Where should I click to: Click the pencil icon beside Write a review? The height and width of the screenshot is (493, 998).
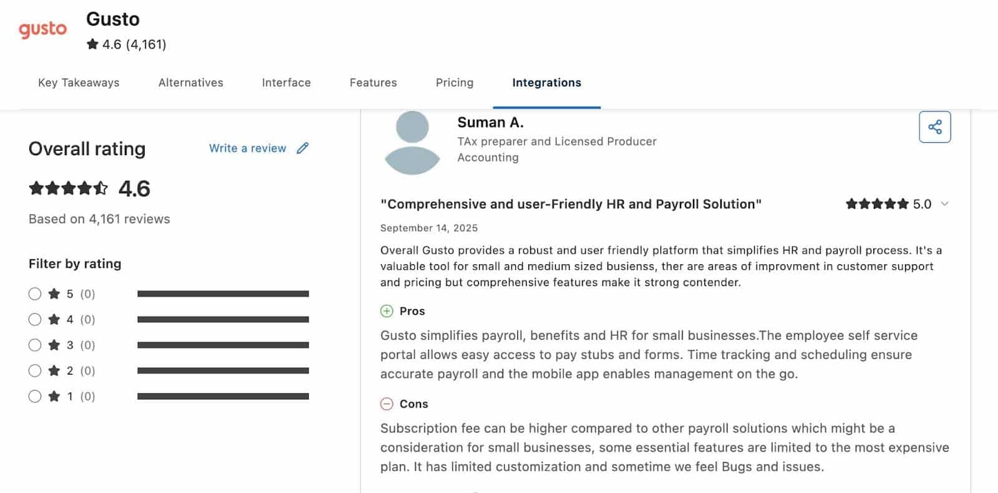[303, 148]
